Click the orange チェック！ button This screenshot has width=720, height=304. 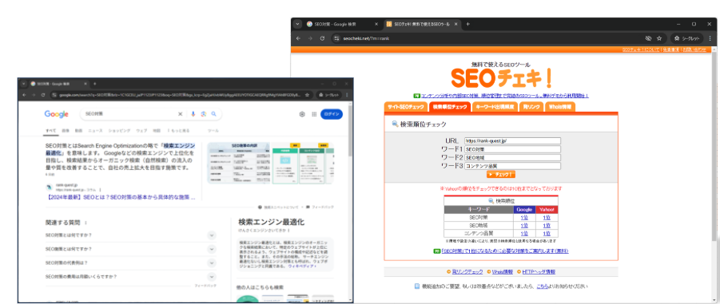(501, 174)
